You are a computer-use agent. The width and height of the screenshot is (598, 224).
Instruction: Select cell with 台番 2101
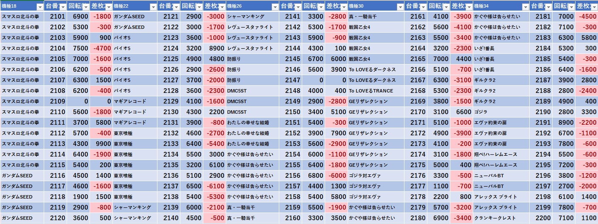(56, 17)
